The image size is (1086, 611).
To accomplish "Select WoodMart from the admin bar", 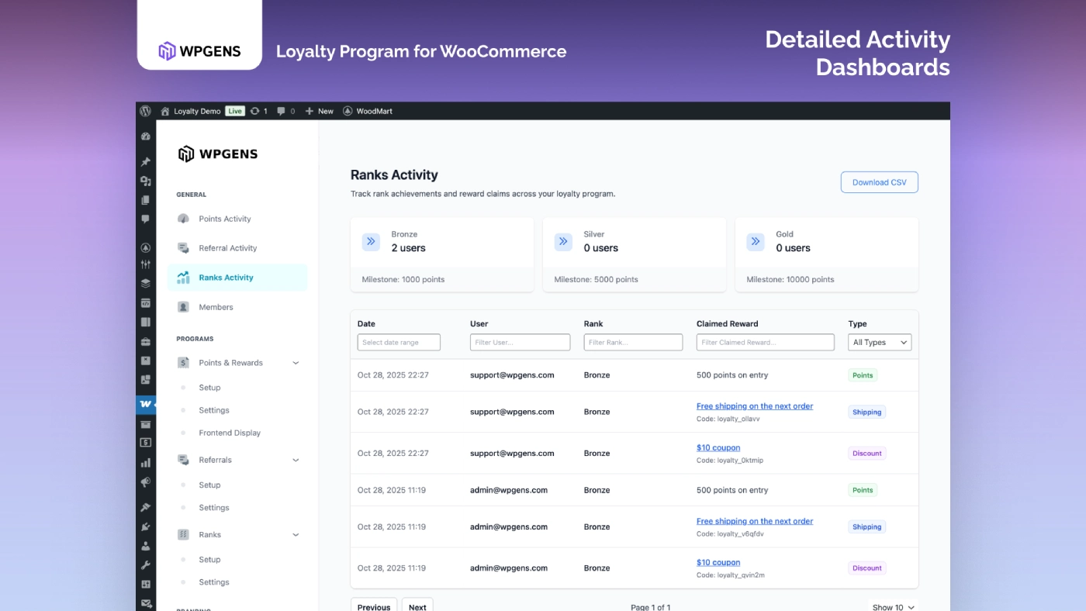I will tap(368, 110).
